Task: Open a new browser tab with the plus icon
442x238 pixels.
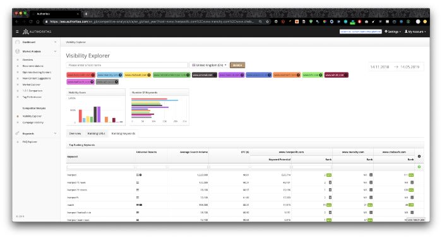Action: coord(86,13)
